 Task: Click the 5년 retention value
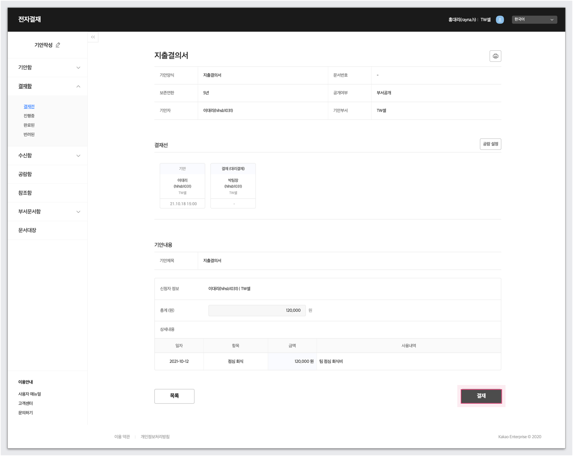pos(206,93)
